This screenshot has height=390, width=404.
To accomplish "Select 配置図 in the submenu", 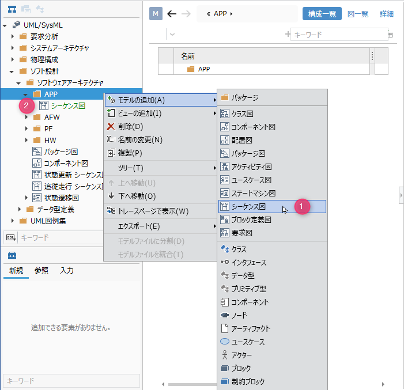I will [x=272, y=140].
